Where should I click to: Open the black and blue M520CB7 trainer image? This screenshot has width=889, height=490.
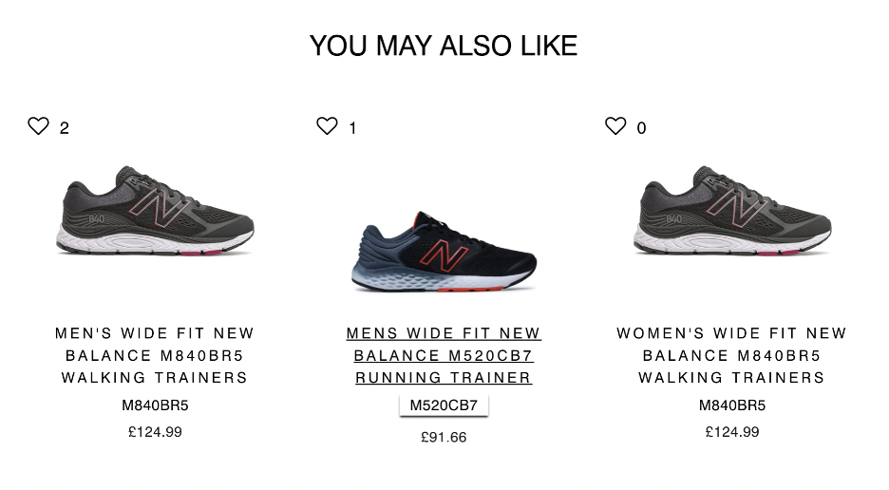(x=444, y=252)
